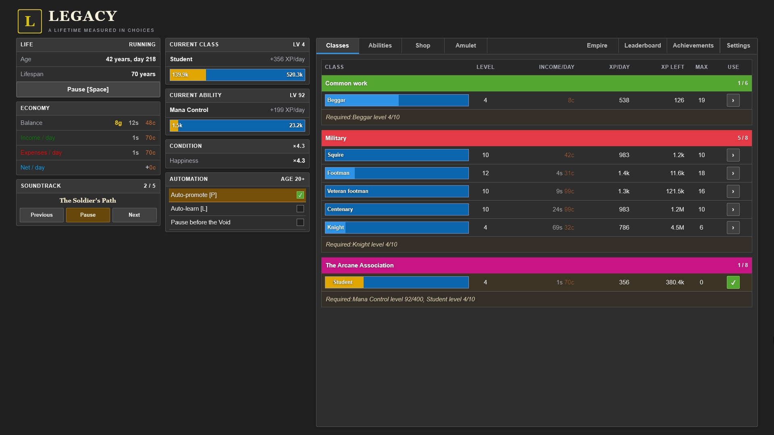Use the Squire class arrow button
Viewport: 774px width, 435px height.
733,155
